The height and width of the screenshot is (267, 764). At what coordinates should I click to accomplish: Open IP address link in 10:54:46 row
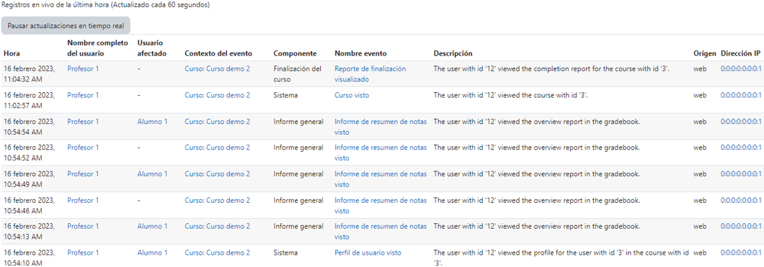pyautogui.click(x=741, y=200)
